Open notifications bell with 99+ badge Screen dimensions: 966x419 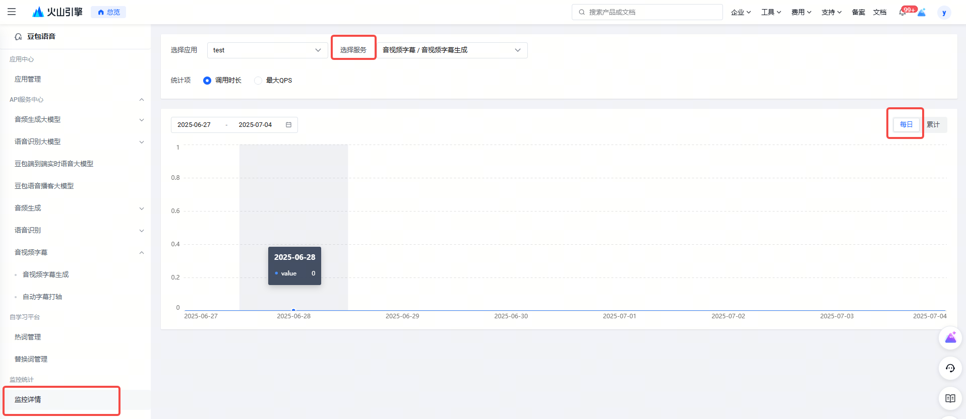click(903, 12)
